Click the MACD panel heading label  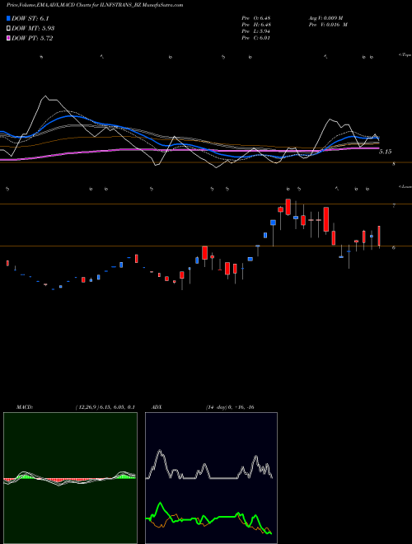pos(25,407)
